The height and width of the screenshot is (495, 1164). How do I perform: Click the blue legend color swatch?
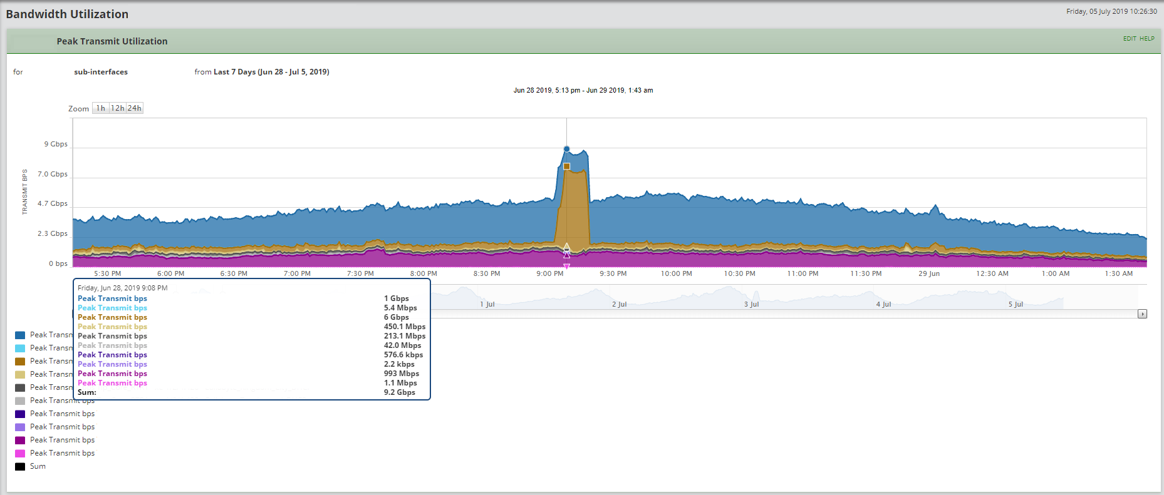20,335
